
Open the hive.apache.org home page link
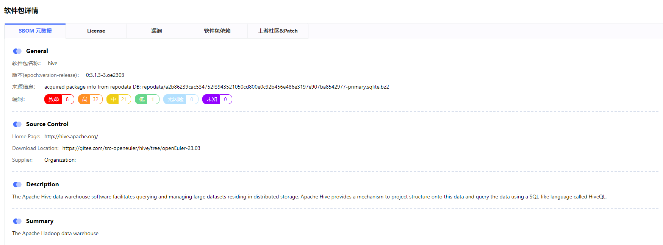(x=71, y=137)
